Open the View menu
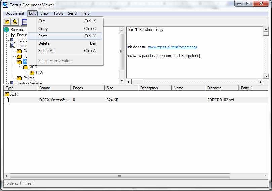272x191 pixels. (x=45, y=13)
